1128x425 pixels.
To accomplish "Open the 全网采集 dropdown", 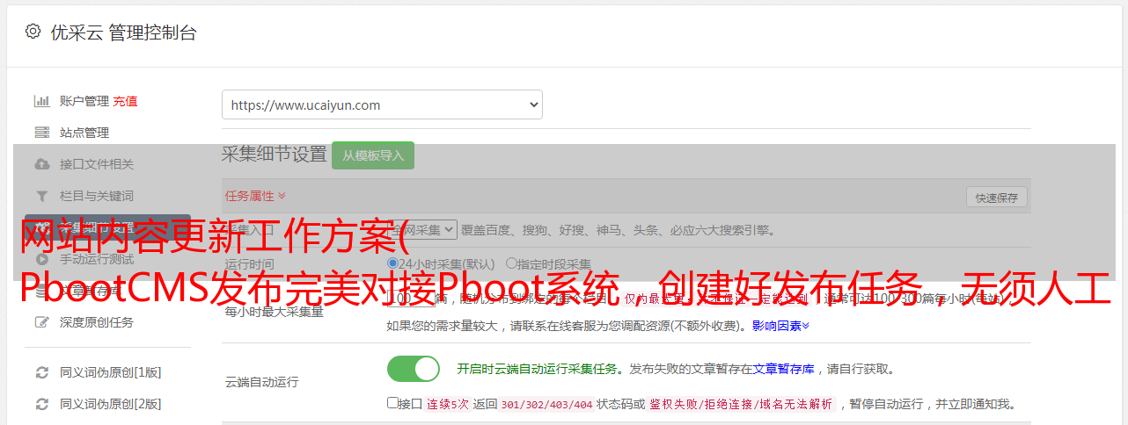I will tap(422, 229).
